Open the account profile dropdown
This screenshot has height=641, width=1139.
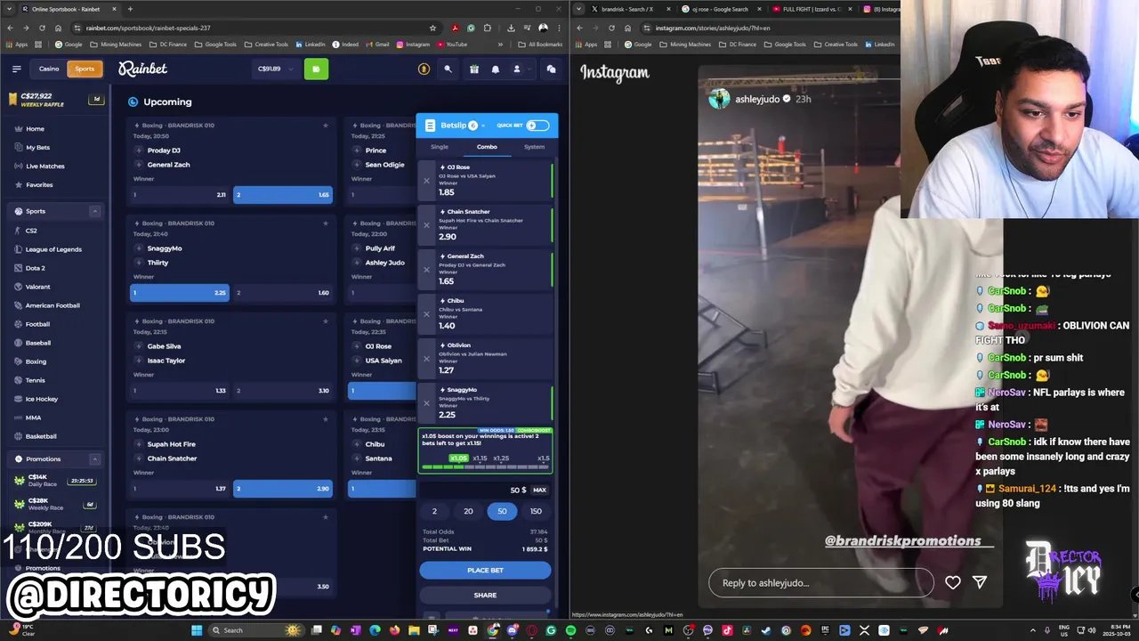[x=521, y=69]
